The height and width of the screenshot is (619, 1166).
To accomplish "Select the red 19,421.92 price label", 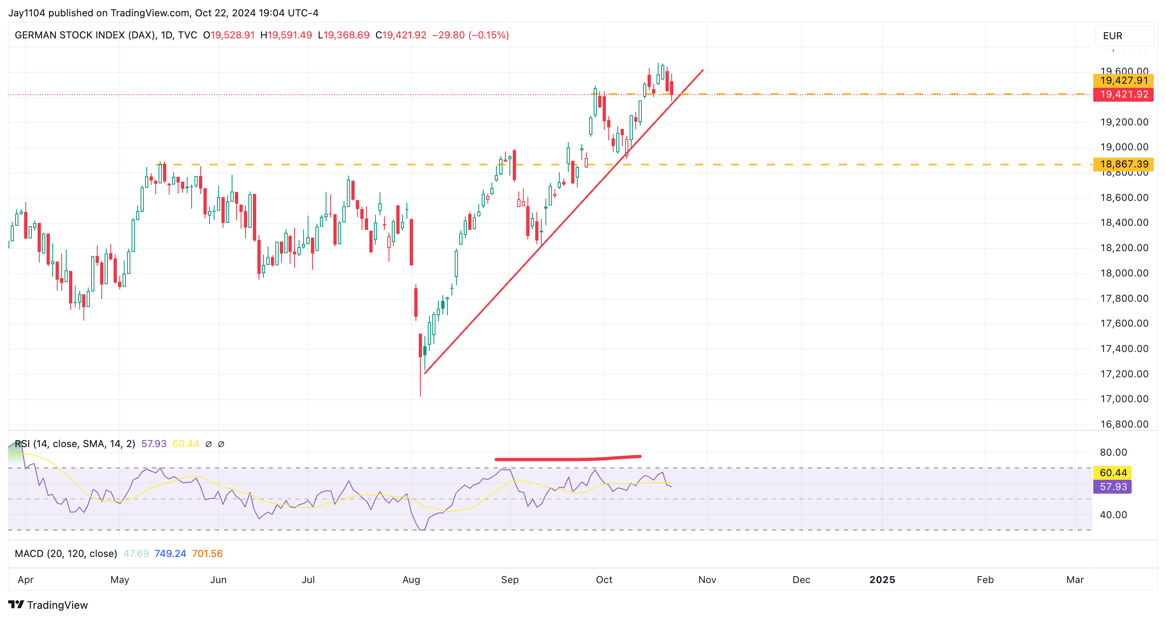I will [x=1123, y=95].
